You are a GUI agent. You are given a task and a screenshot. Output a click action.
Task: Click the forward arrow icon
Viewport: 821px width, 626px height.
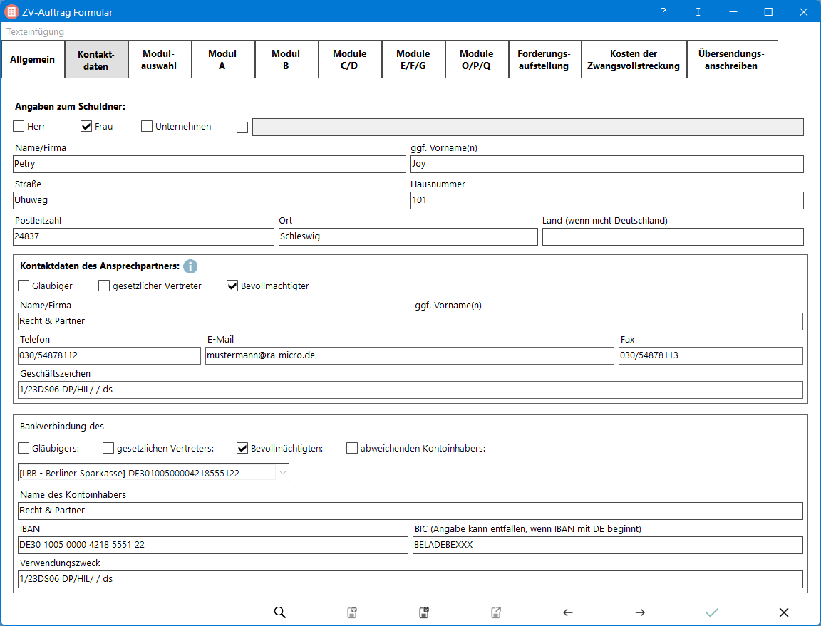[x=640, y=612]
